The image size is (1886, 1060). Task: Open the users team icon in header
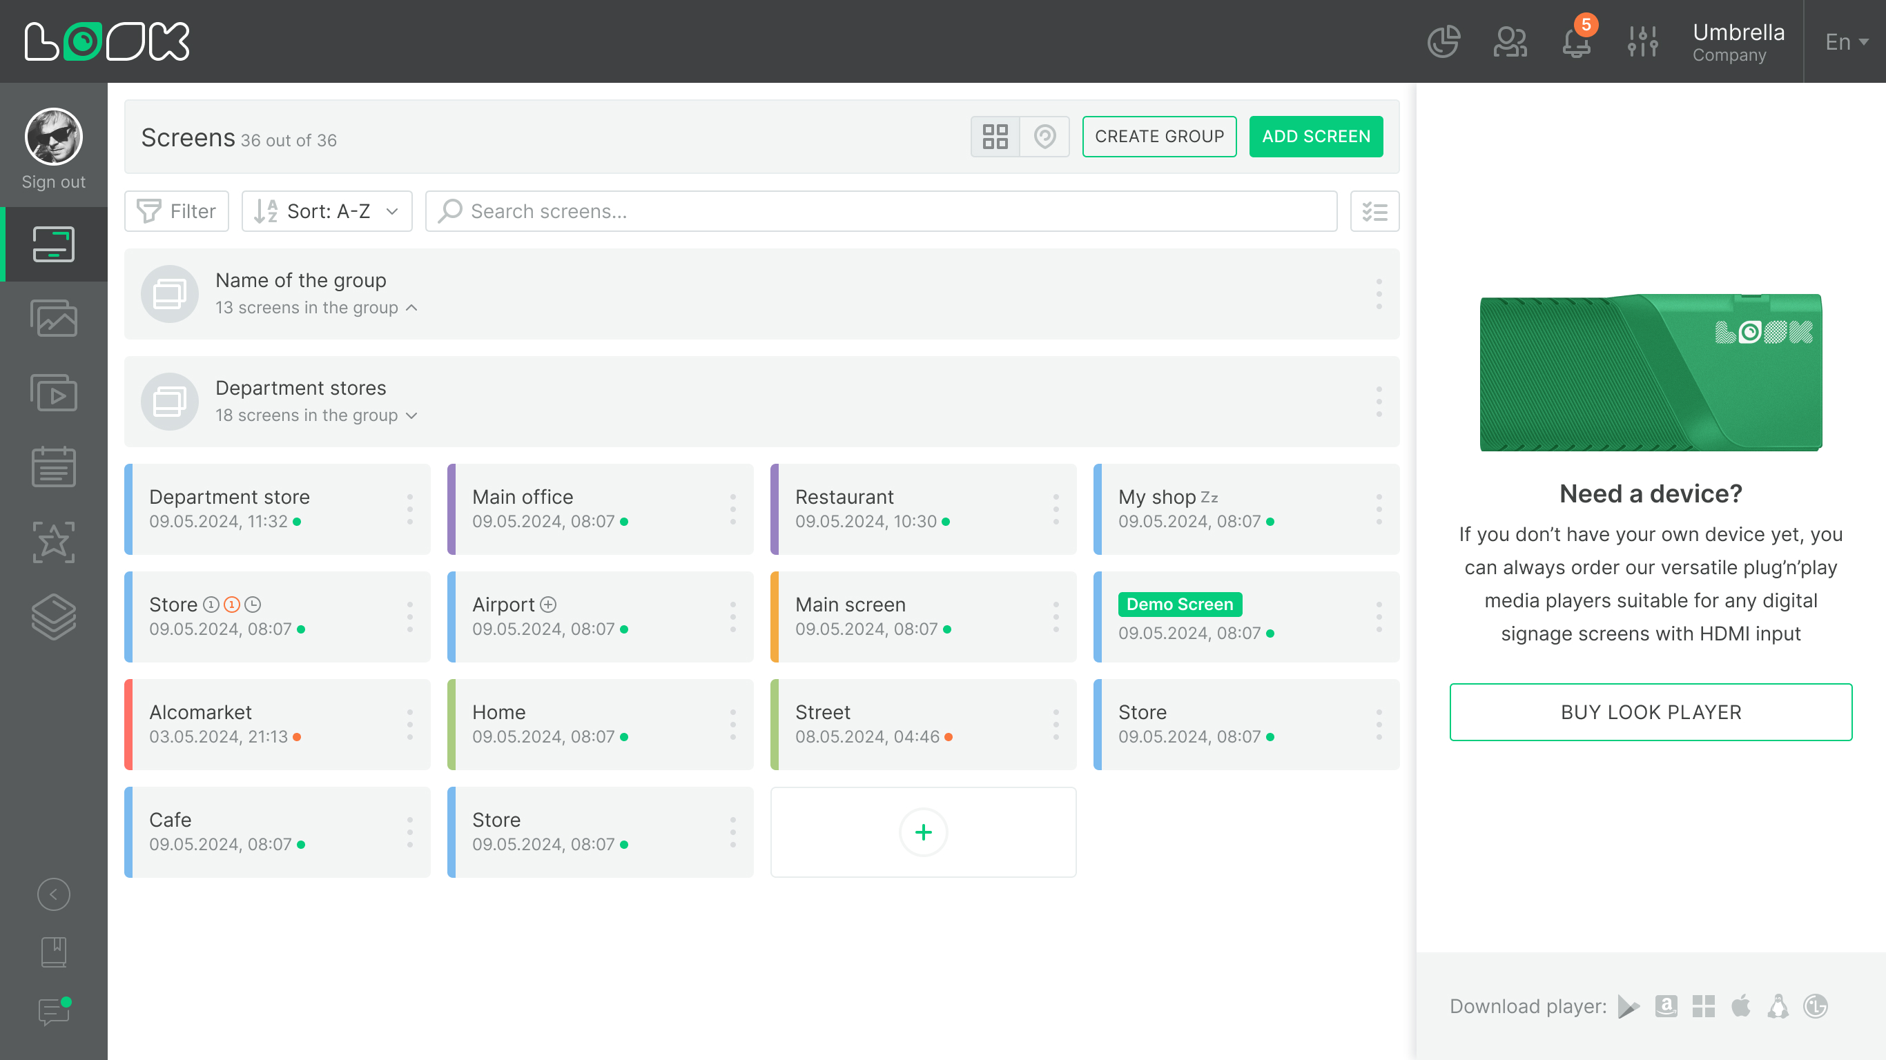tap(1510, 41)
